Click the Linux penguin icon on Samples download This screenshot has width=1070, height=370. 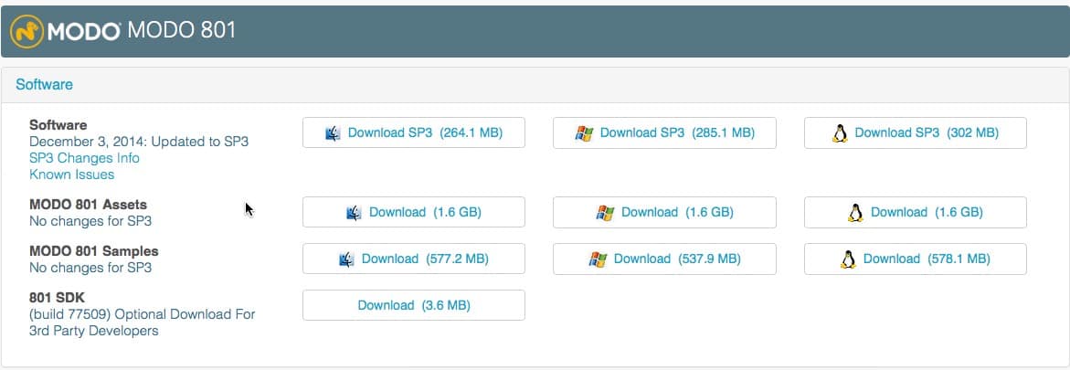click(848, 259)
